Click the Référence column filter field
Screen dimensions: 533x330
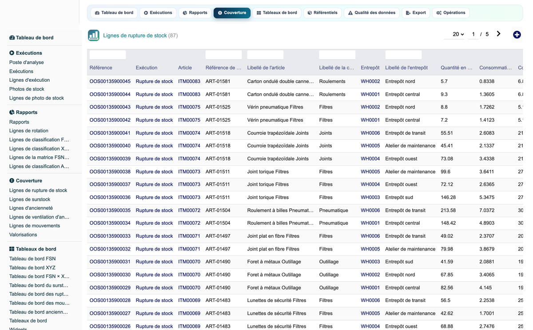(x=108, y=55)
